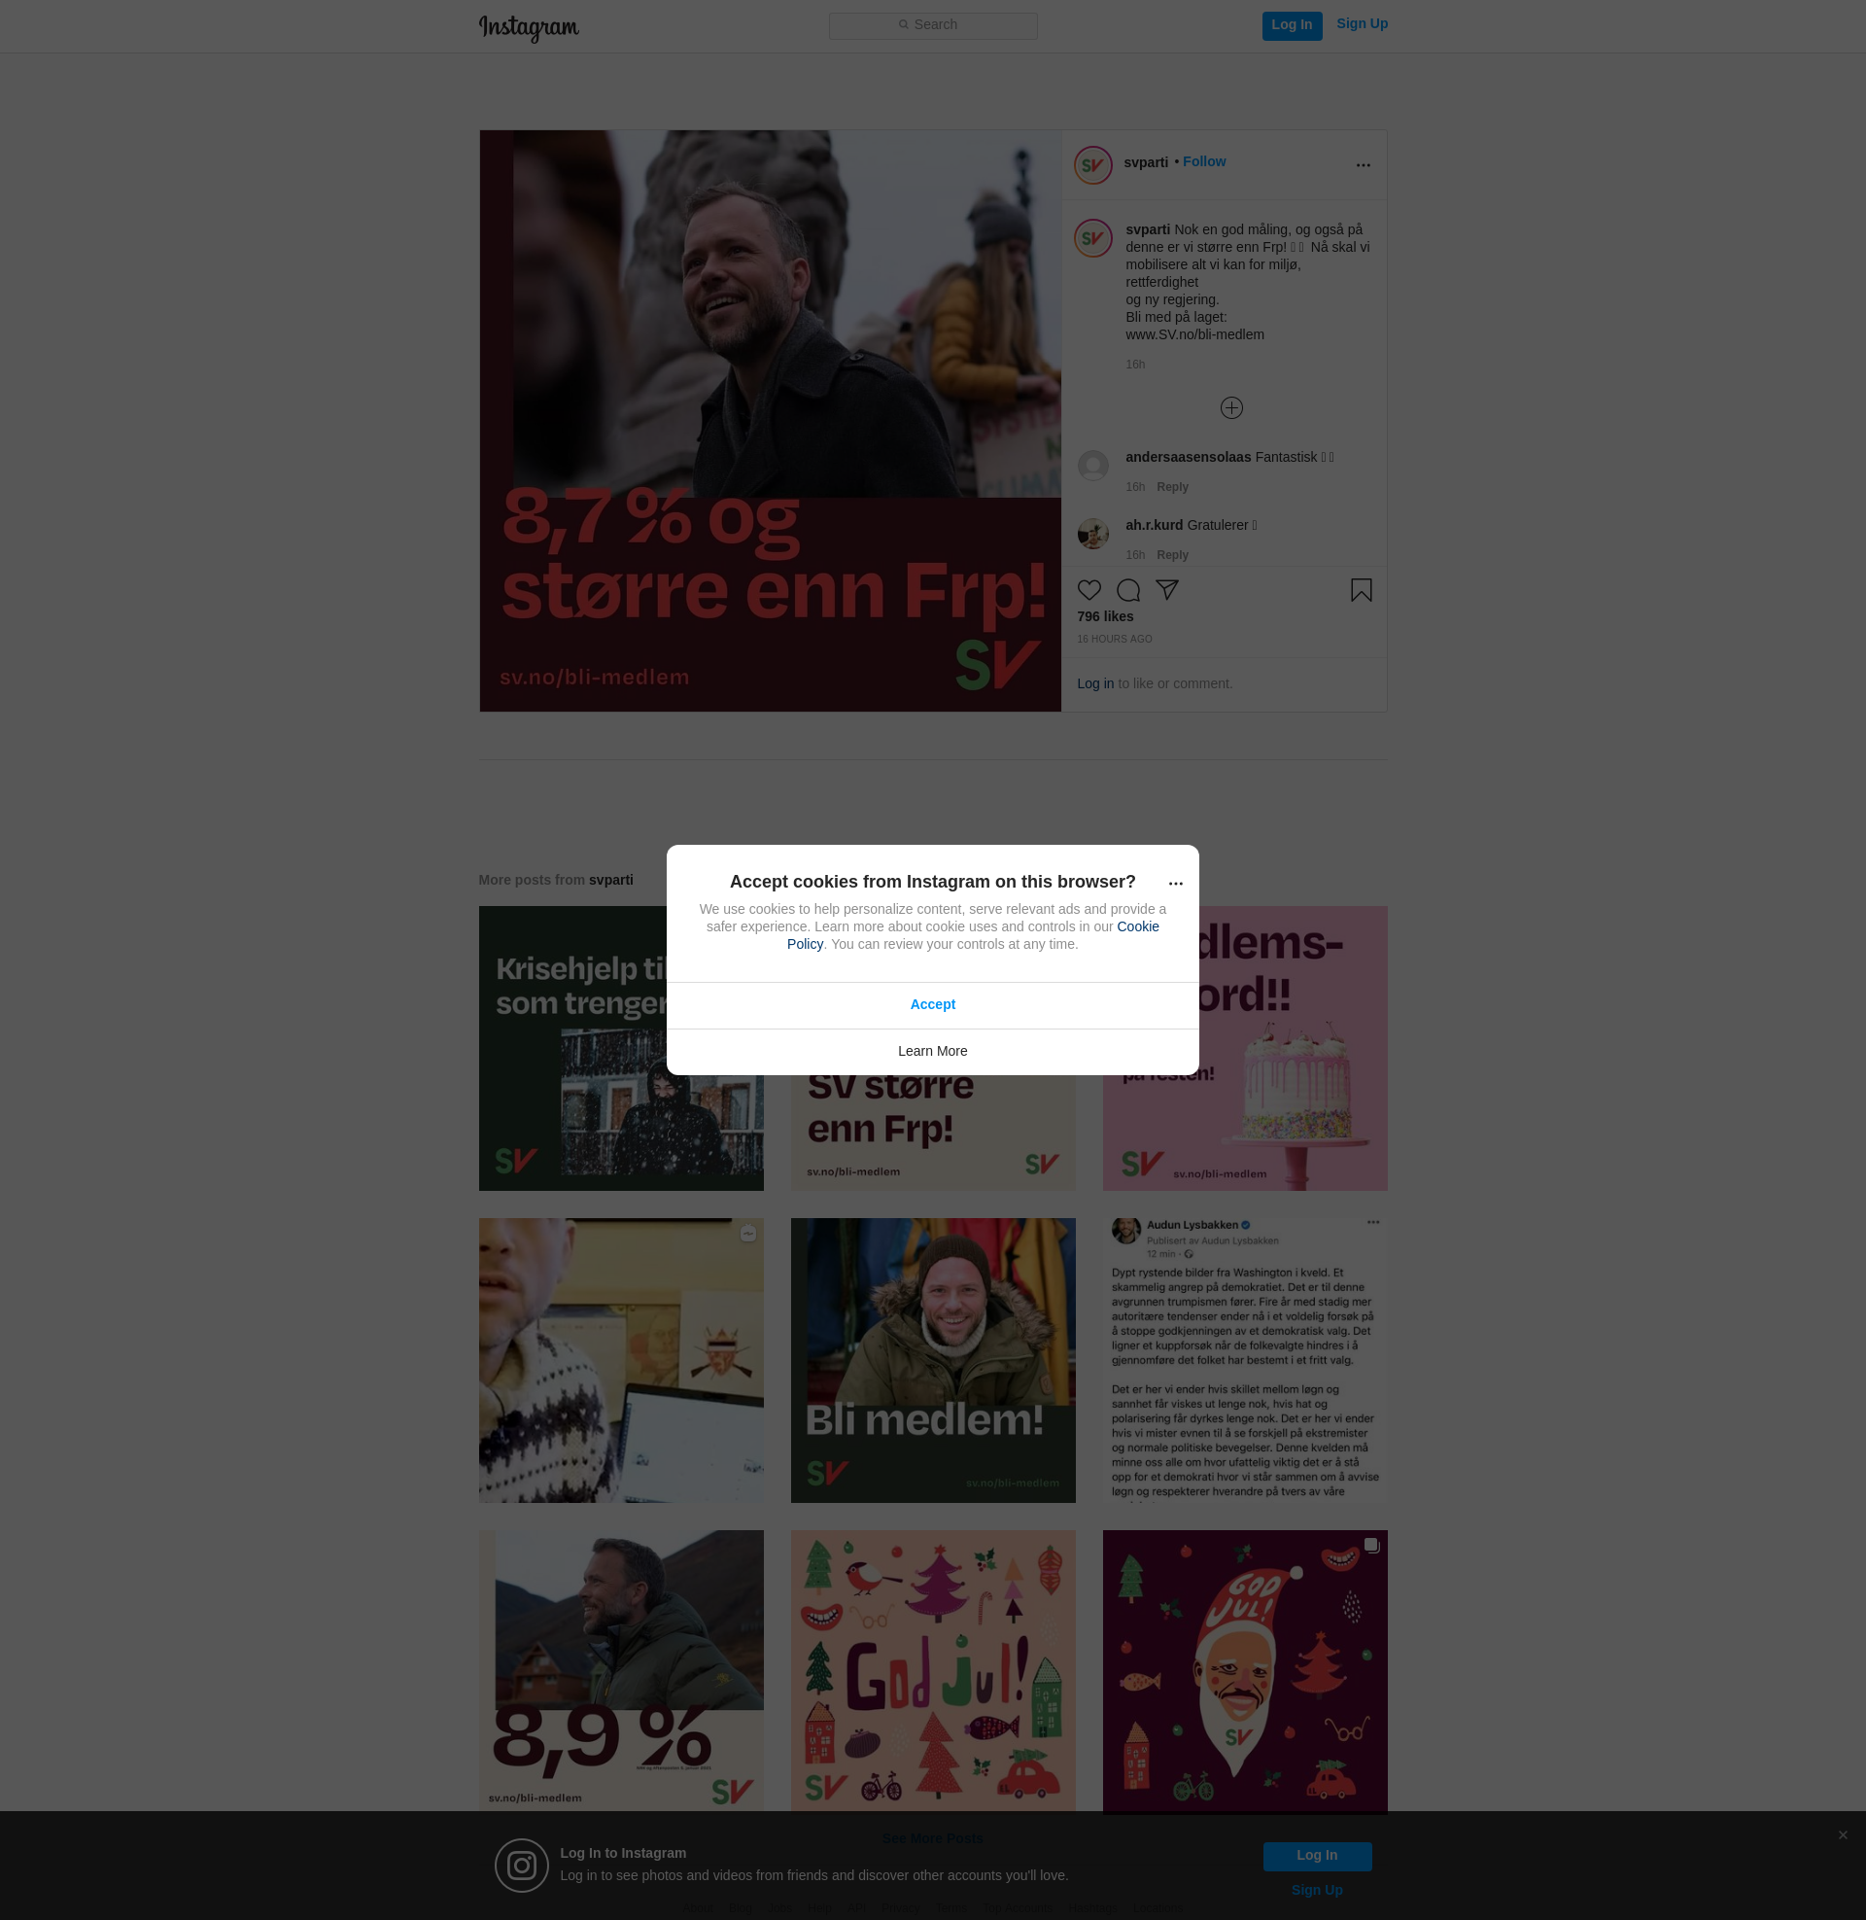The height and width of the screenshot is (1920, 1866).
Task: Open ah.r.kurd profile link
Action: pyautogui.click(x=1155, y=525)
